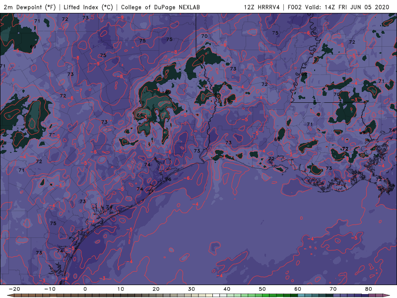This screenshot has height=298, width=397.
Task: Click the 10 label on the color scale
Action: pyautogui.click(x=121, y=289)
